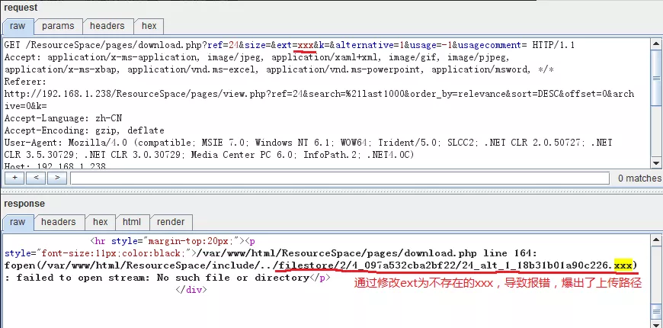Viewport: 663px width, 328px height.
Task: Open the response hex tab
Action: coord(100,222)
